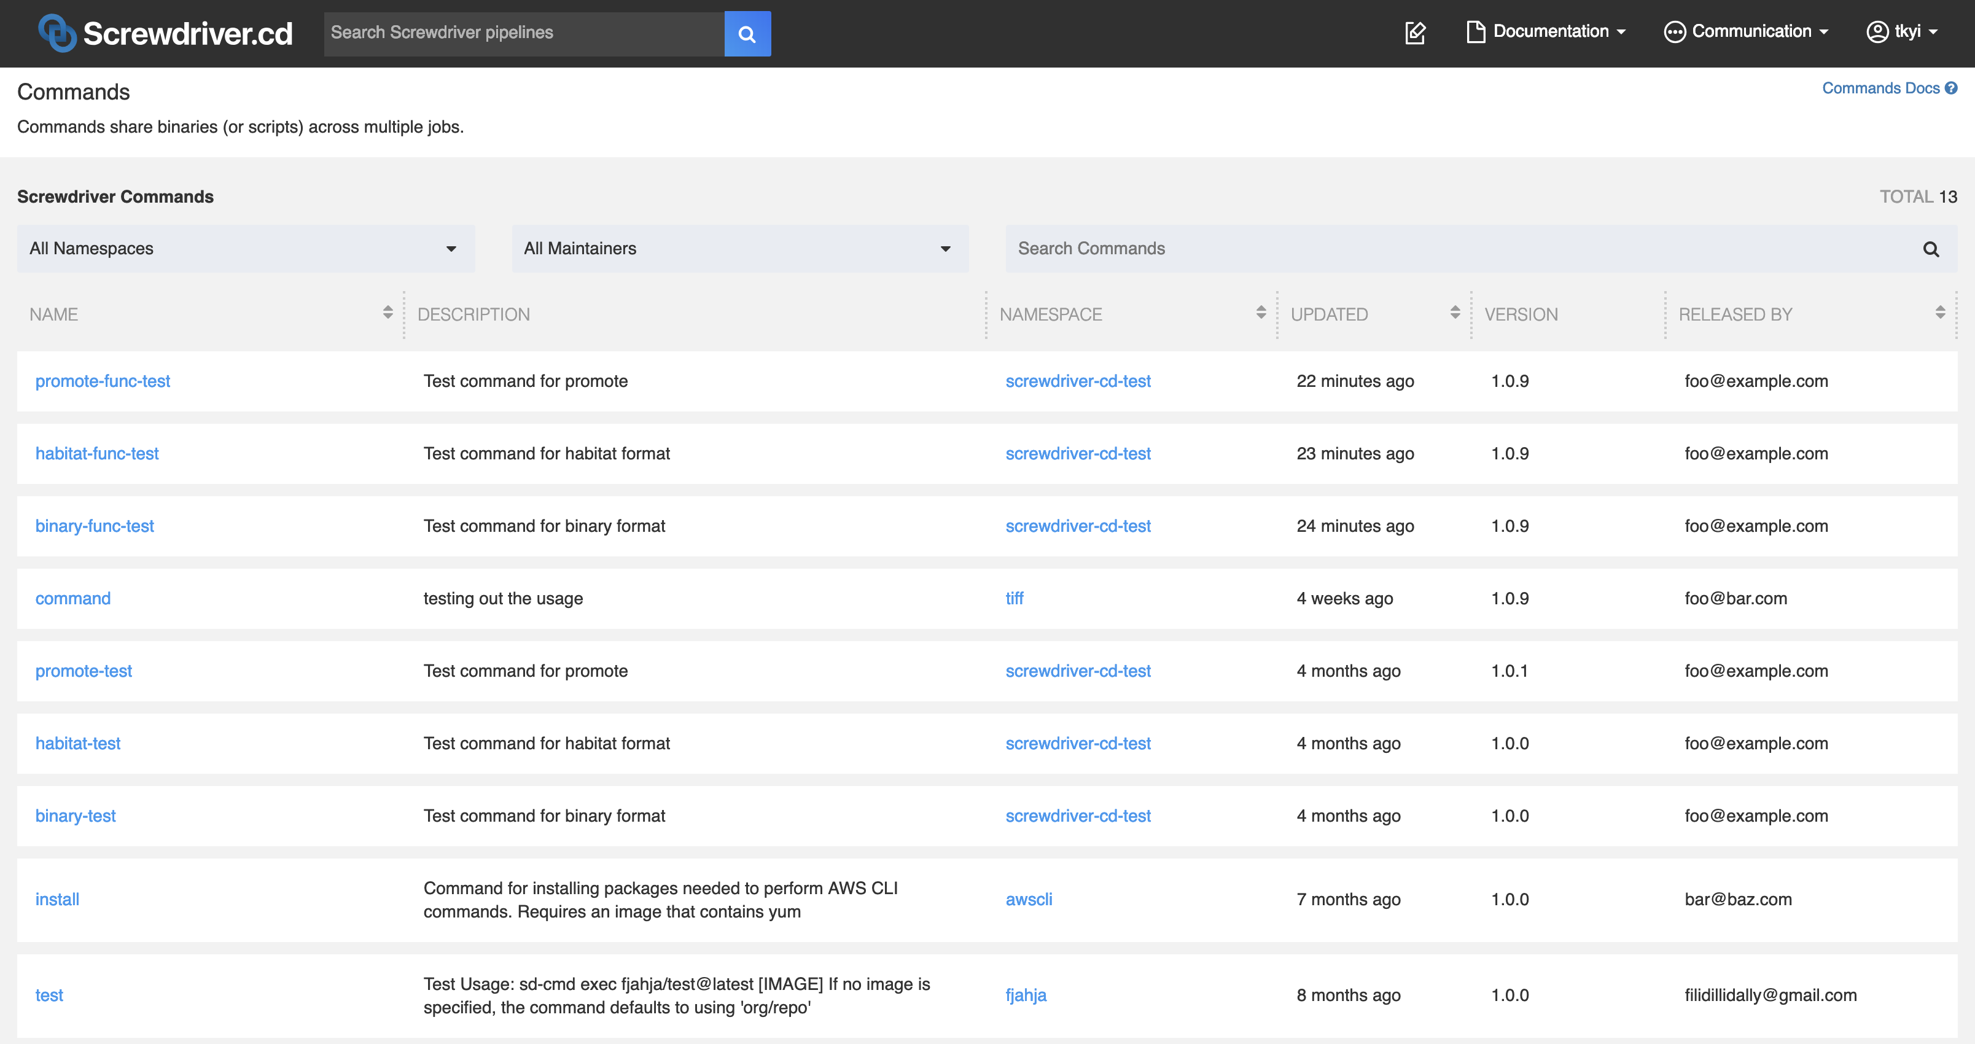Image resolution: width=1975 pixels, height=1044 pixels.
Task: Open the Communication menu
Action: (x=1746, y=31)
